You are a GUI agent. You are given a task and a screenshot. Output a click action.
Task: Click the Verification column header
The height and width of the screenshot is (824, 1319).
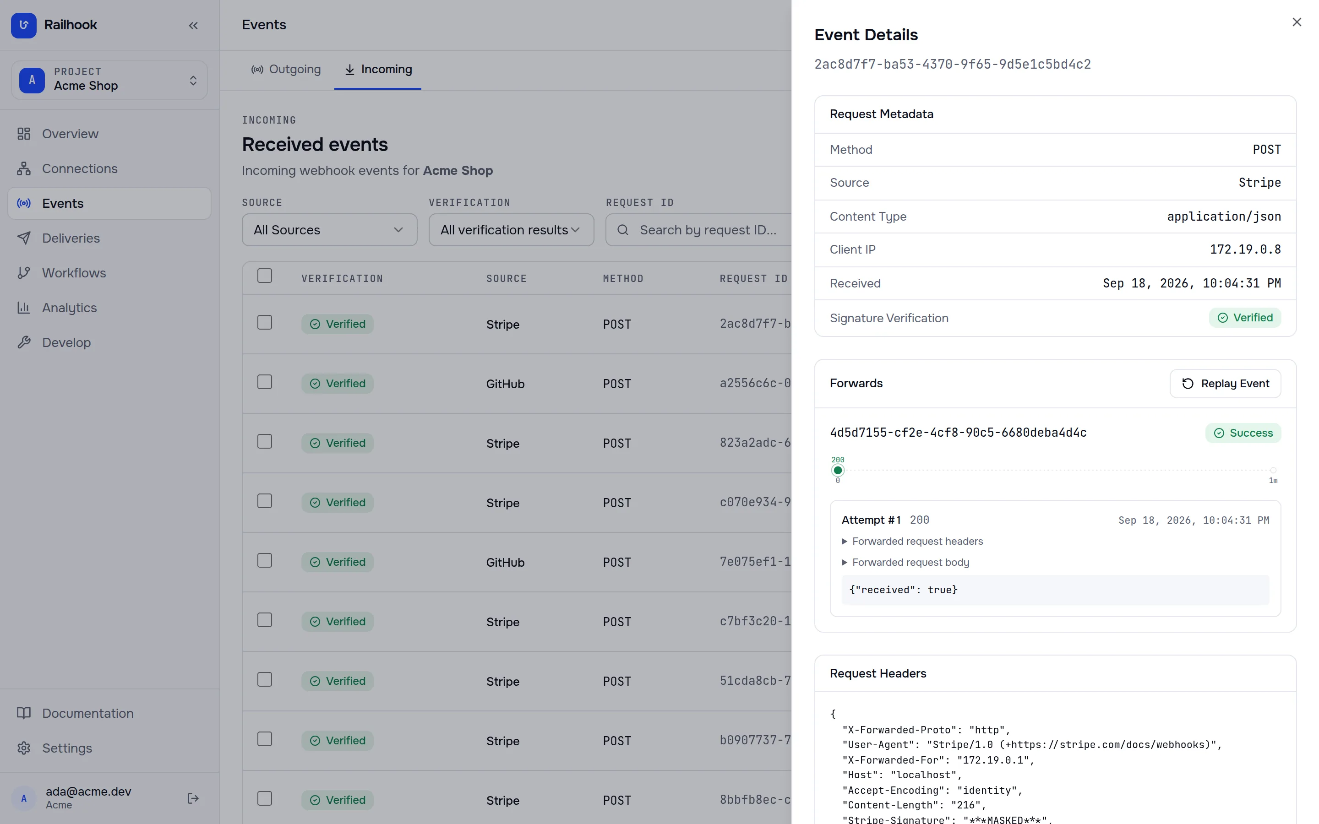pyautogui.click(x=342, y=278)
